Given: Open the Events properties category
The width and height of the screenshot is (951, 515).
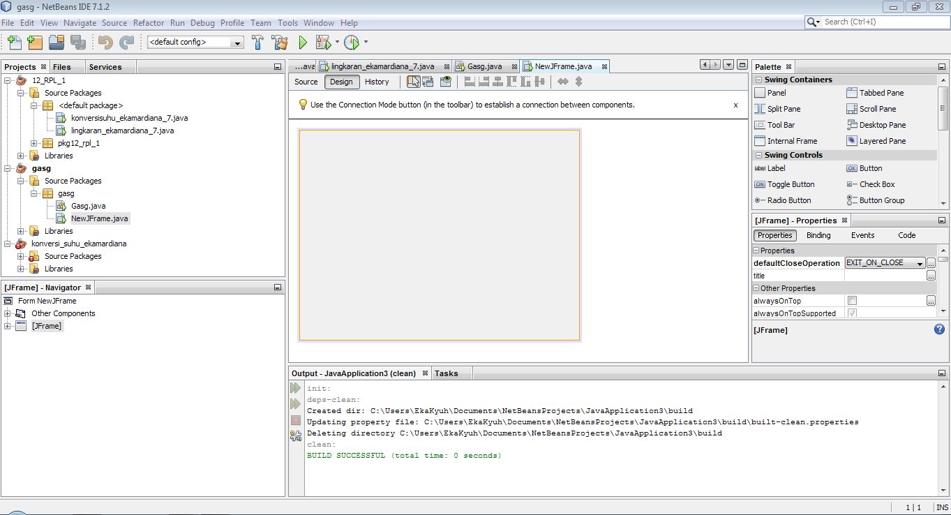Looking at the screenshot, I should pos(862,235).
